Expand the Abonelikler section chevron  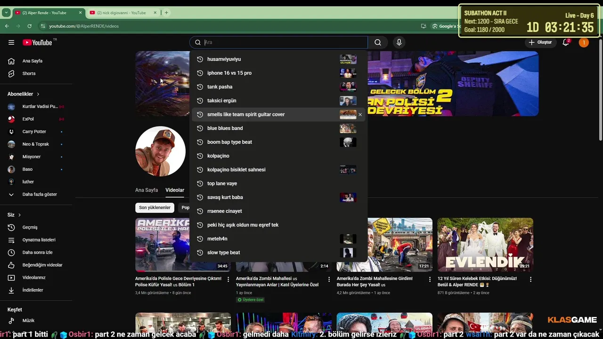(x=38, y=94)
